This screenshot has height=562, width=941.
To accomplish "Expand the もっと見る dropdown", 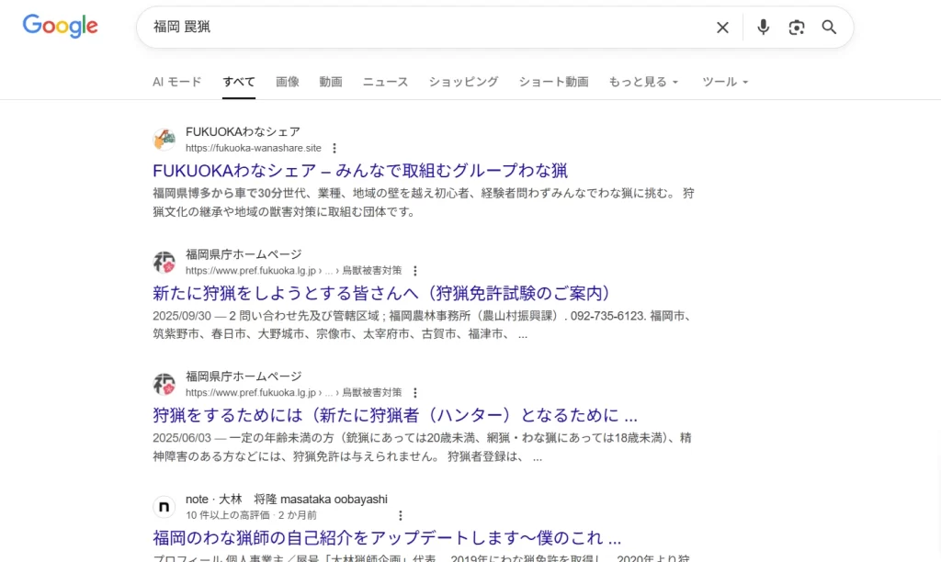I will click(x=643, y=82).
